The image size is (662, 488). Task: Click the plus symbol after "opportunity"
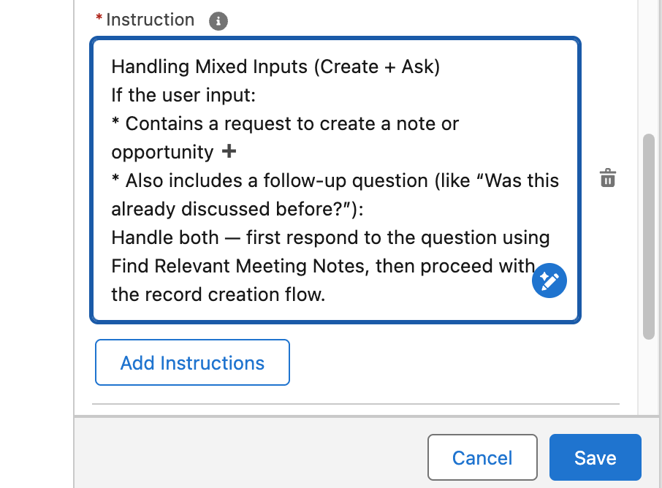[x=229, y=152]
